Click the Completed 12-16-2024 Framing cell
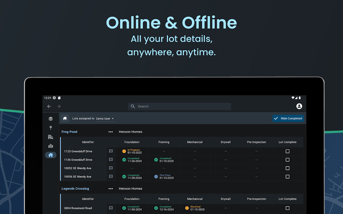The image size is (343, 214). click(164, 208)
